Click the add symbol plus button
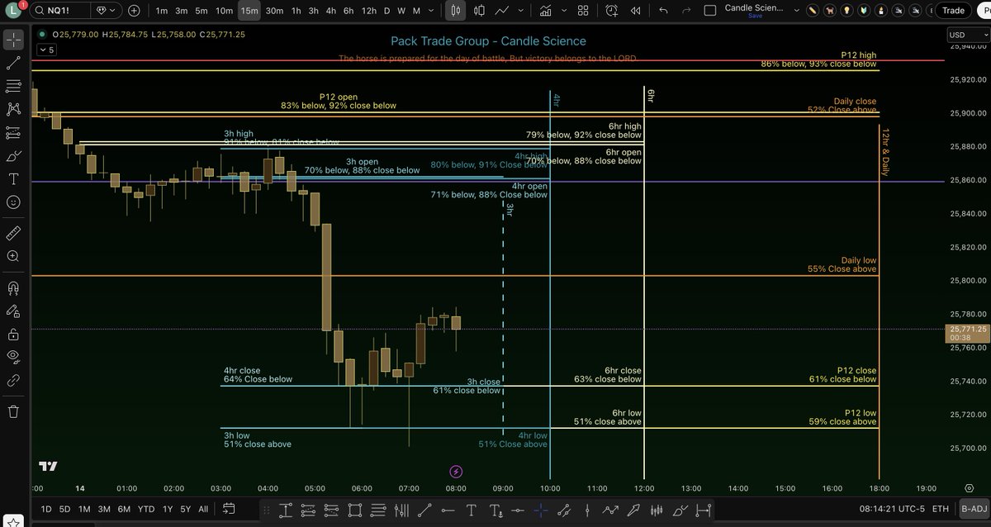The height and width of the screenshot is (527, 991). (134, 11)
